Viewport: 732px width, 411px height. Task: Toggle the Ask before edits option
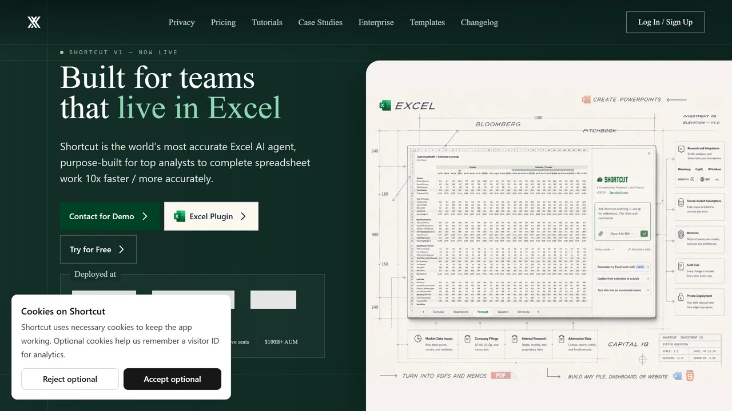(639, 249)
